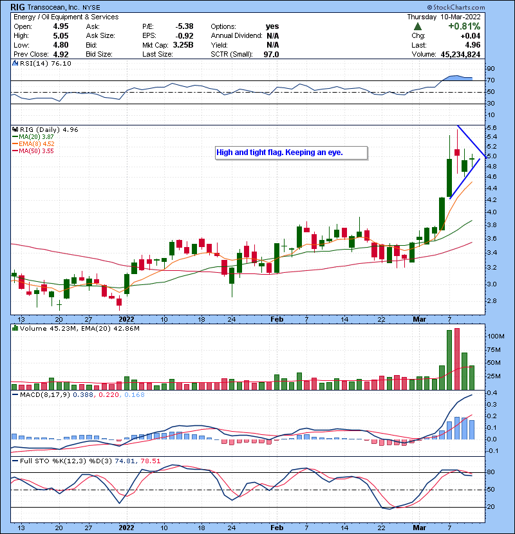
Task: Click the tallest red volume bar
Action: [x=456, y=359]
